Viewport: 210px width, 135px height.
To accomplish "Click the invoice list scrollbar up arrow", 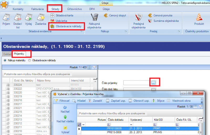I will [95, 82].
